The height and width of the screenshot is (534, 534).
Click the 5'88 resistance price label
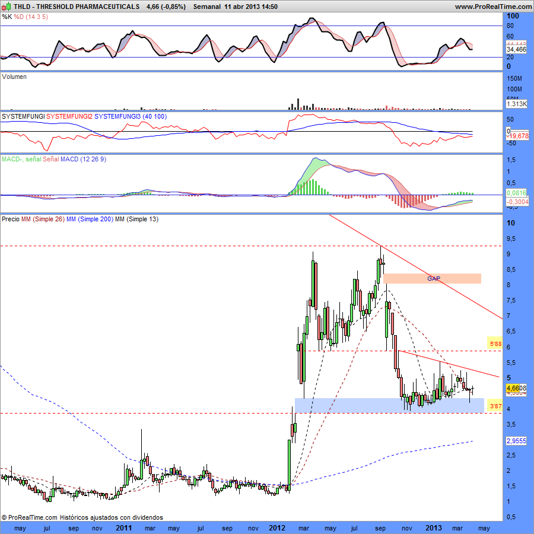495,344
